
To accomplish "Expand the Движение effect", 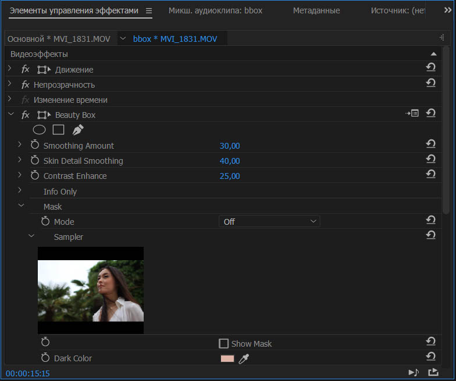I will coord(9,69).
